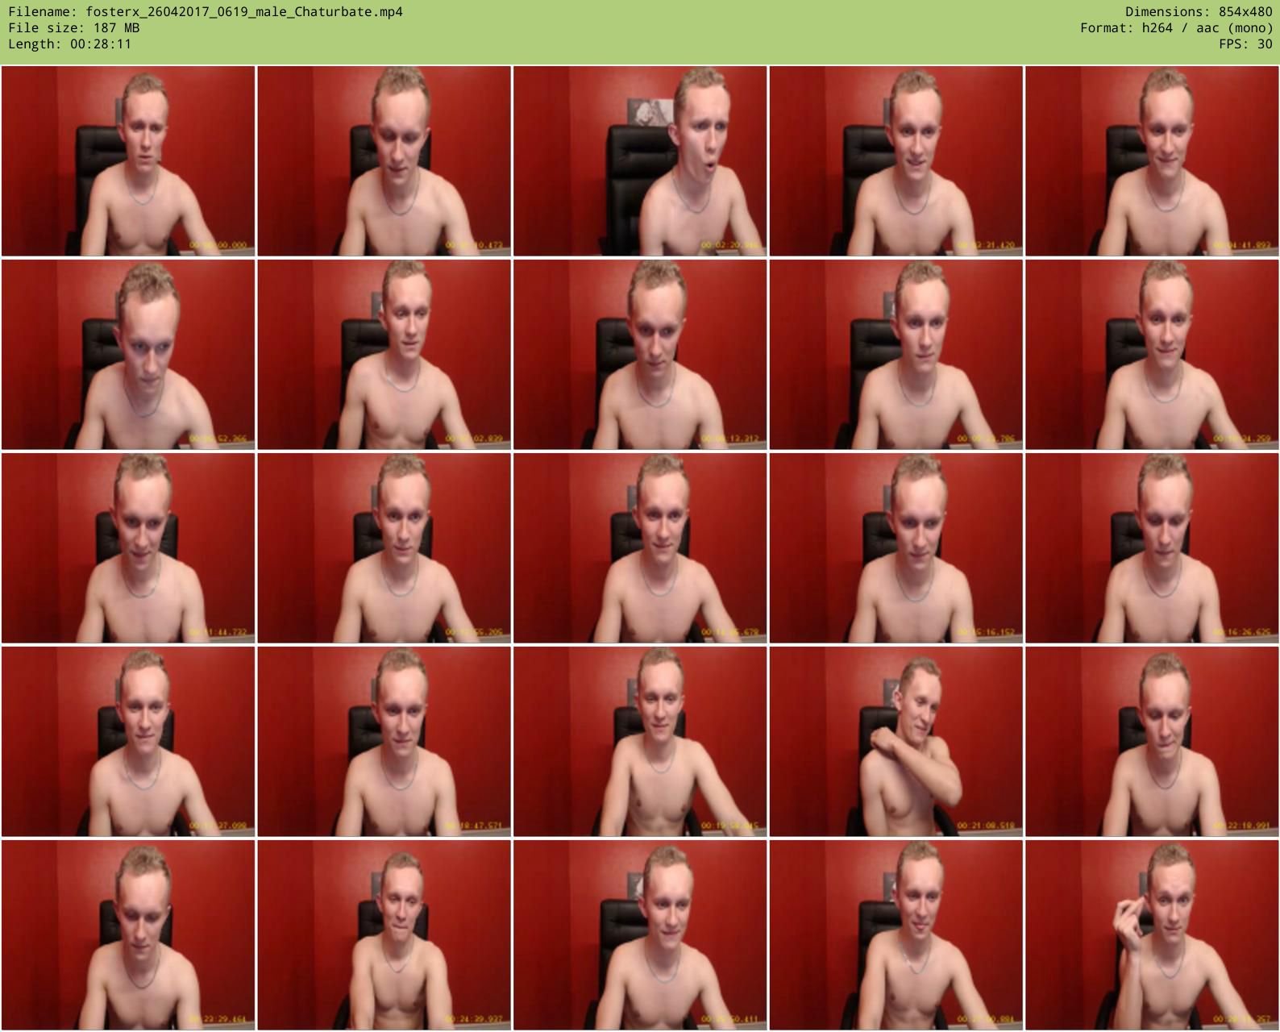This screenshot has width=1280, height=1032.
Task: Click the frame stamped 00:07:02.839
Action: (384, 355)
